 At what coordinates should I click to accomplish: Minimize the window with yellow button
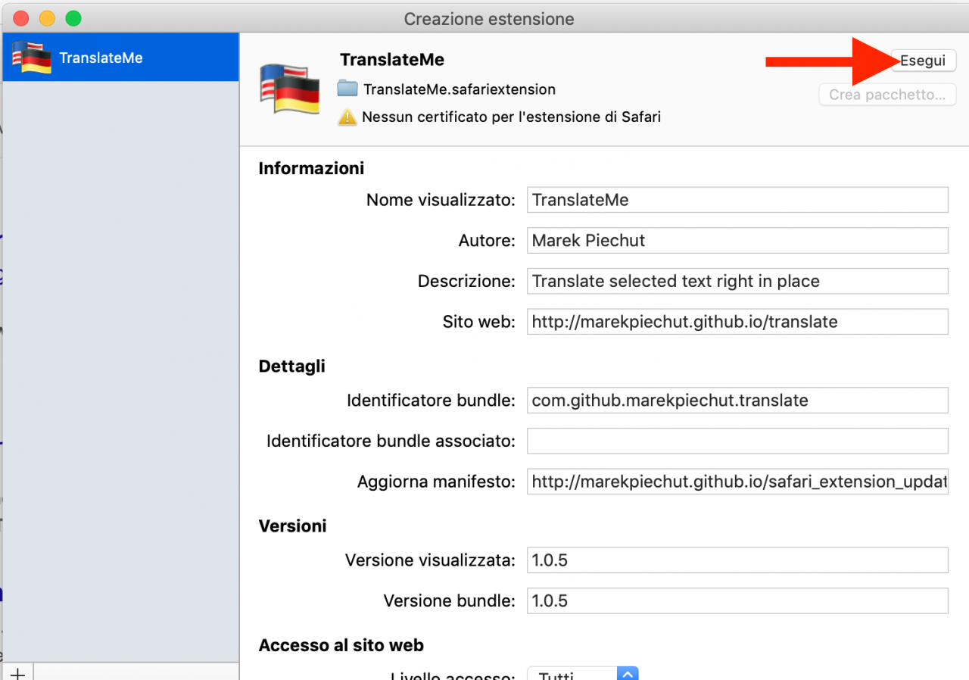(47, 18)
